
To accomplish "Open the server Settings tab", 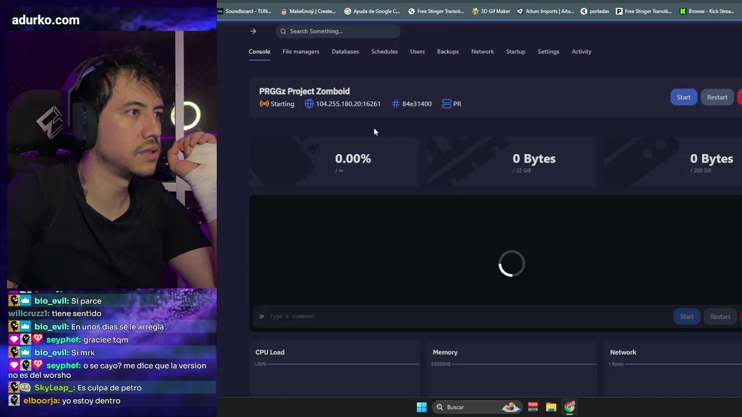I will point(548,52).
